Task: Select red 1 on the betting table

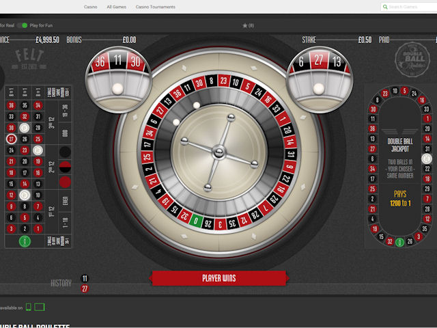Action: point(38,229)
